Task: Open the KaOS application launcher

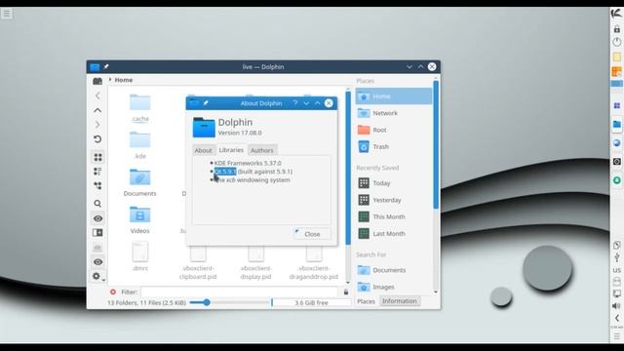Action: pyautogui.click(x=616, y=14)
